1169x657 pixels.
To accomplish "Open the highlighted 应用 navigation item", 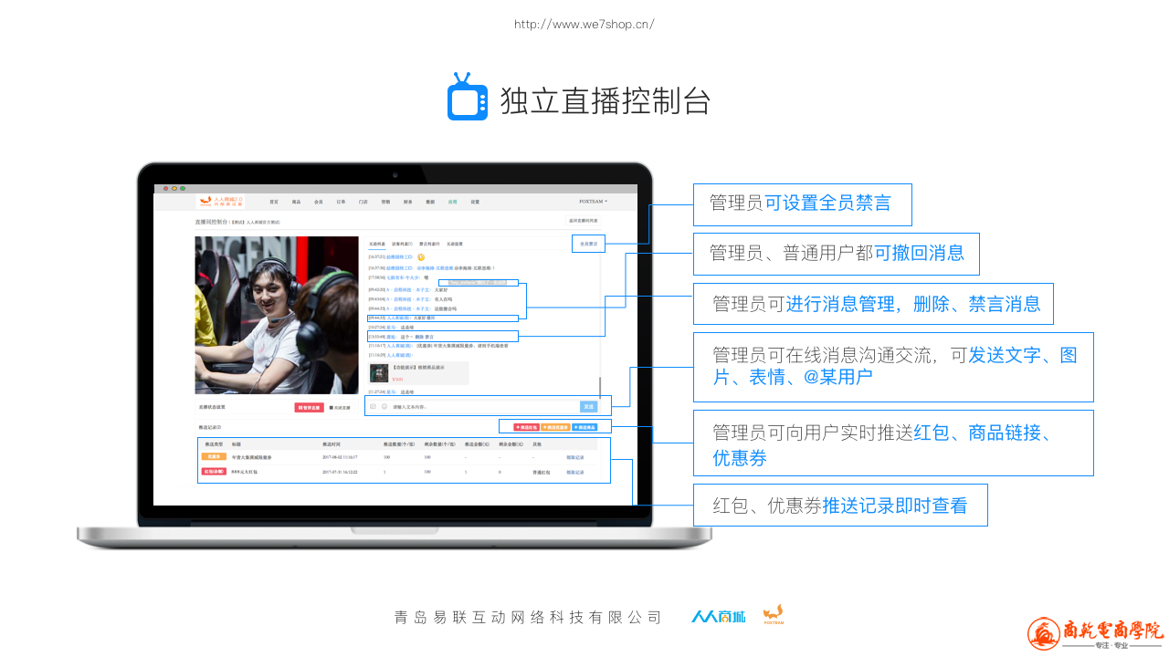I will point(452,202).
